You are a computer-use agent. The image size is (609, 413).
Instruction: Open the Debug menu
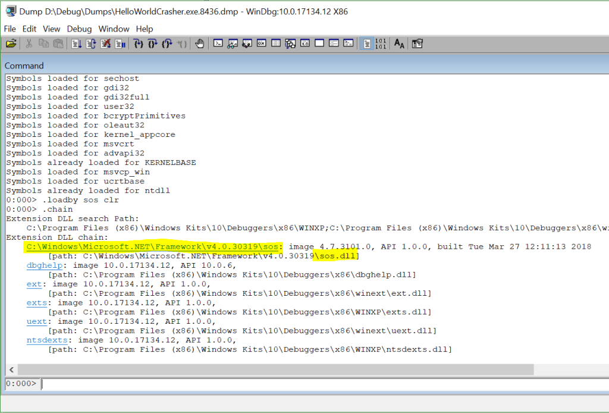79,29
